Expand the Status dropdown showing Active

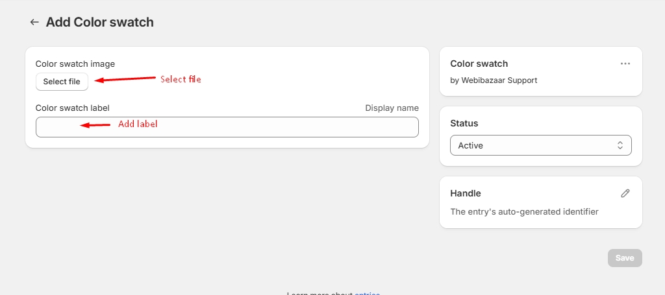point(540,146)
